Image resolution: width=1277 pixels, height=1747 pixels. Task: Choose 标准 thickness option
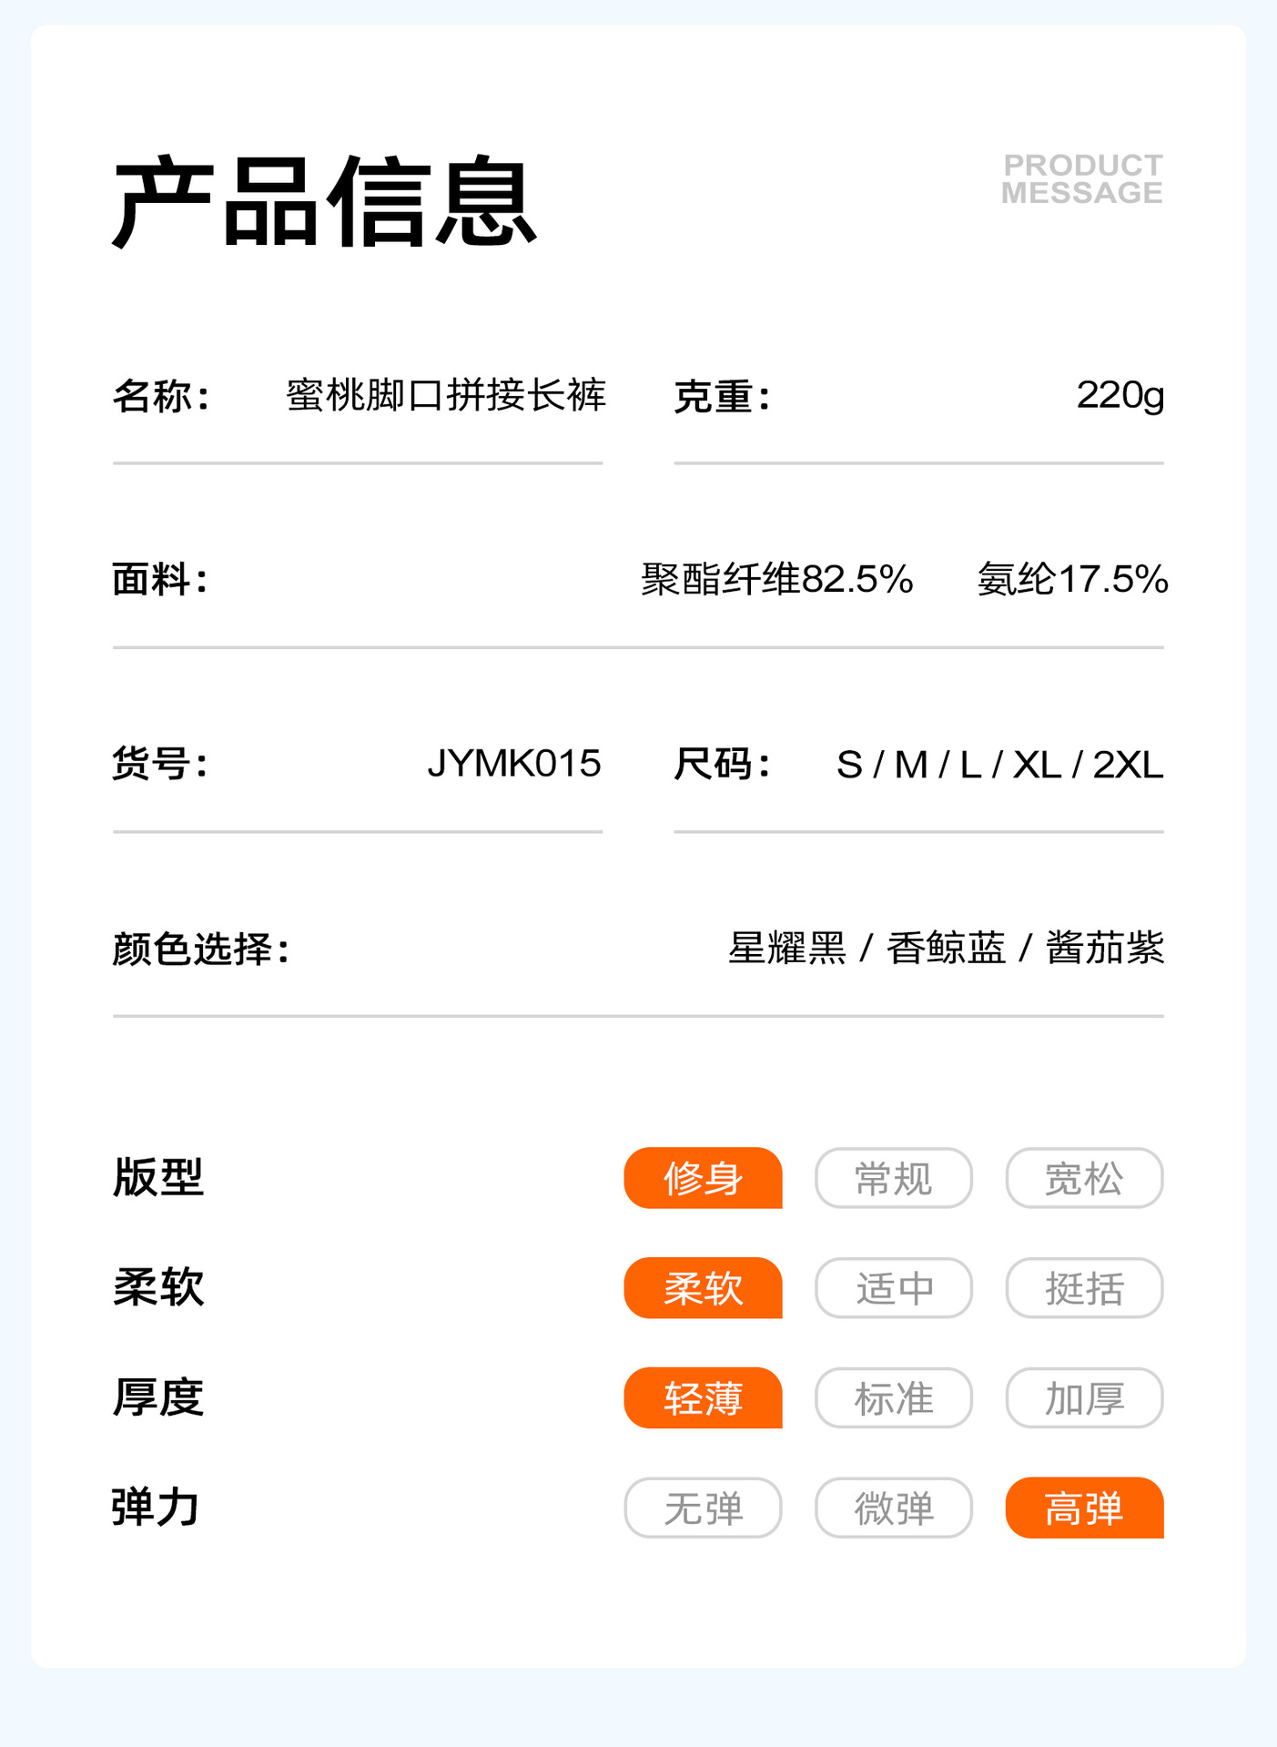click(893, 1398)
